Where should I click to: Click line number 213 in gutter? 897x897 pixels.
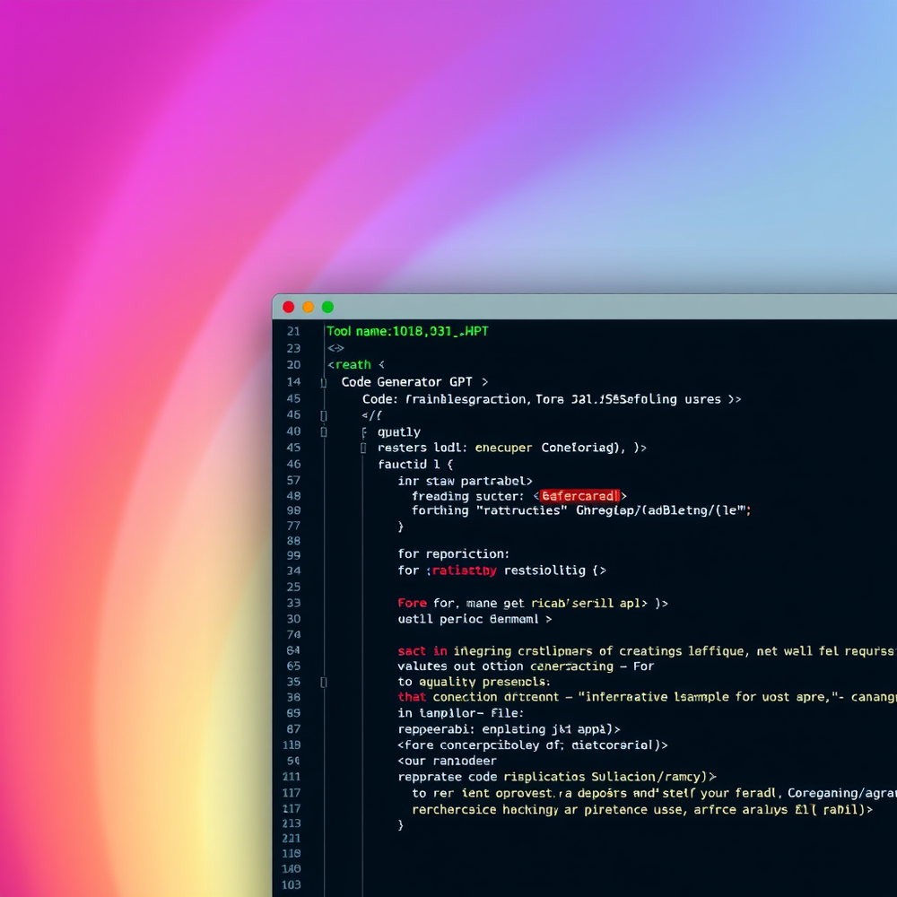292,823
